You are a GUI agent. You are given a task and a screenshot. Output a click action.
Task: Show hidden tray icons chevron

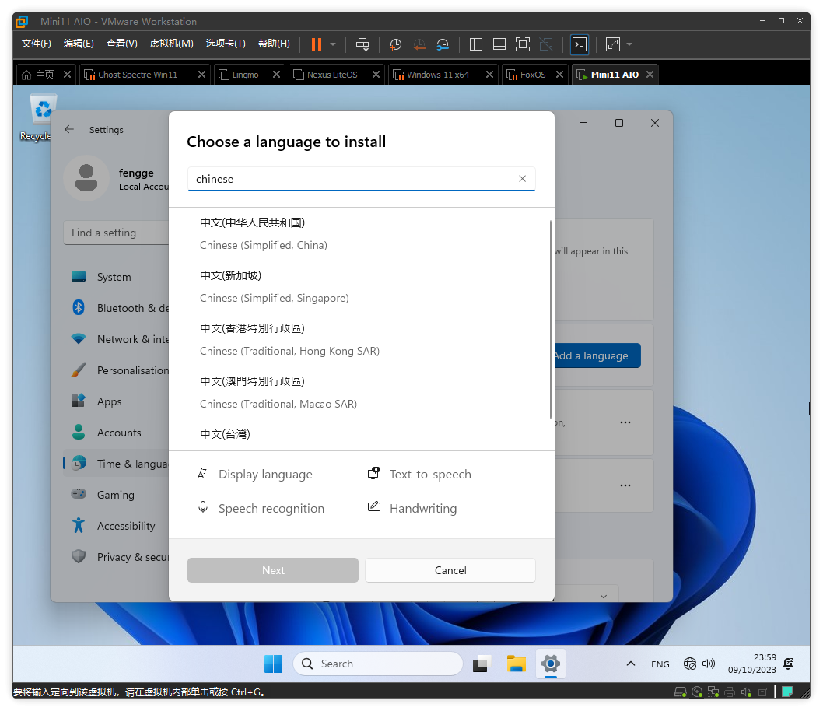[x=631, y=664]
